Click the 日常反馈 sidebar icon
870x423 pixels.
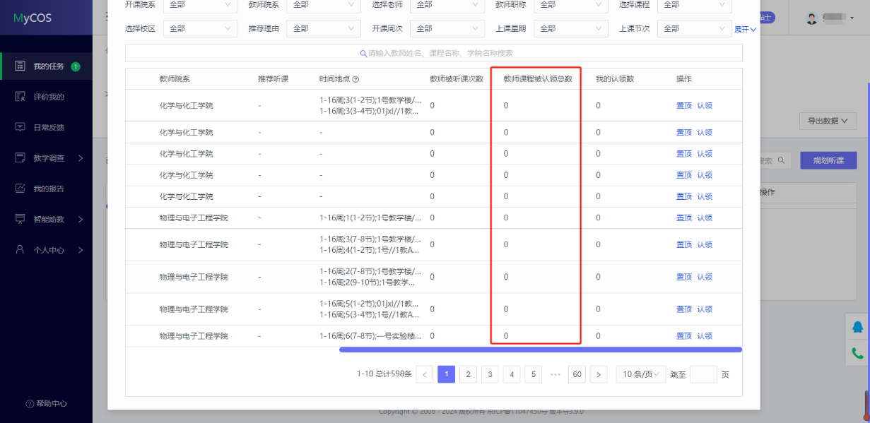pos(20,127)
